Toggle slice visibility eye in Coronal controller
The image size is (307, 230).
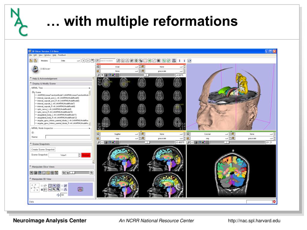(x=192, y=142)
